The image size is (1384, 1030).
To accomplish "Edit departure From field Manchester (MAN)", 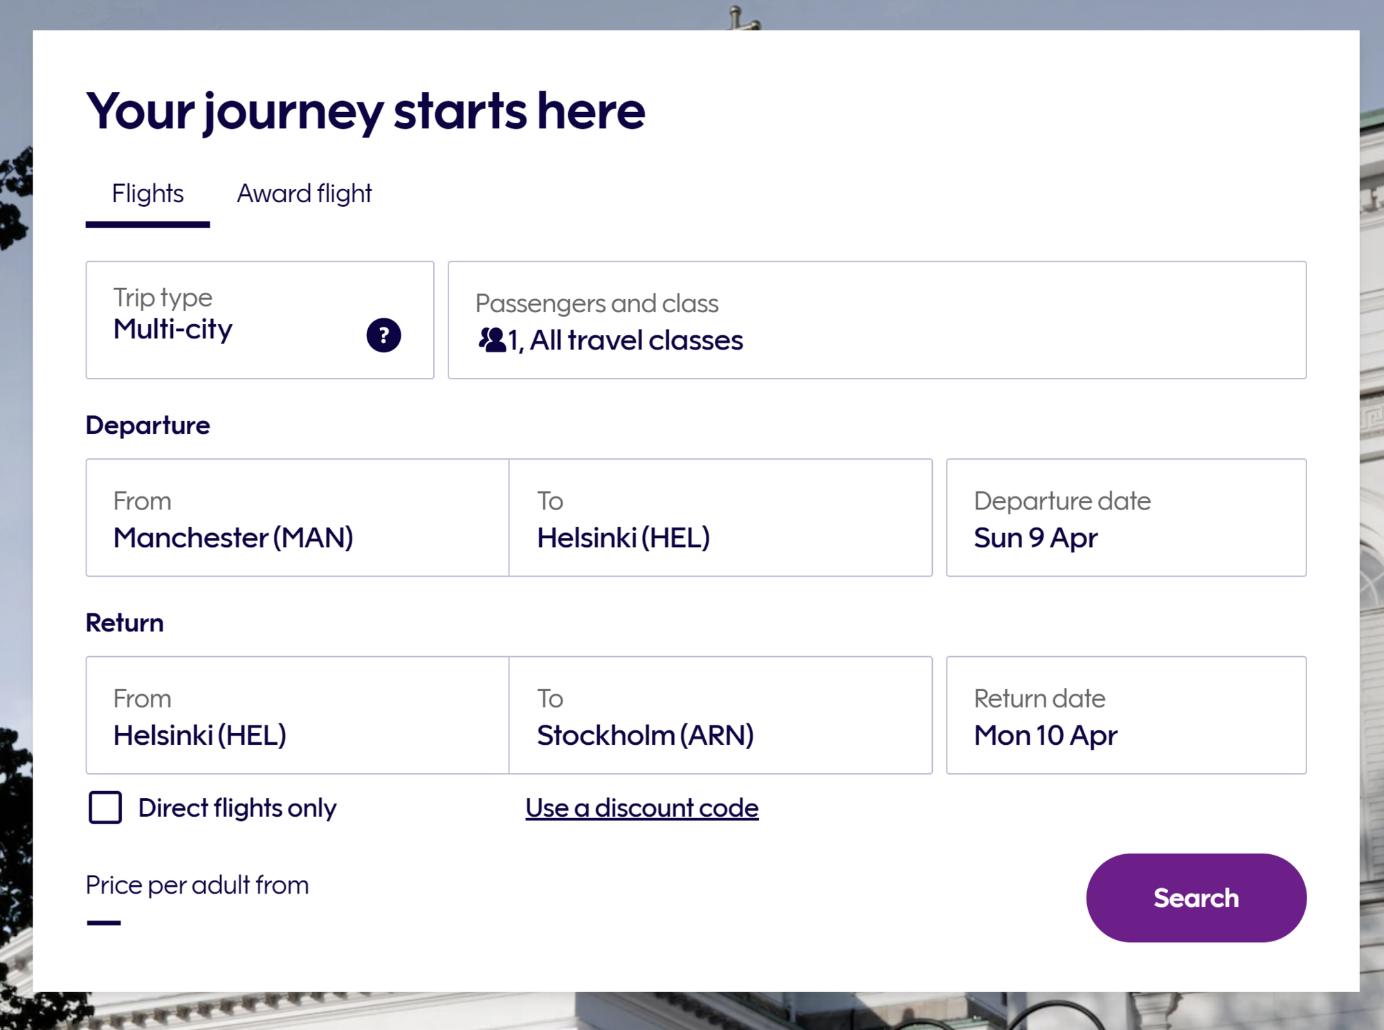I will 298,518.
